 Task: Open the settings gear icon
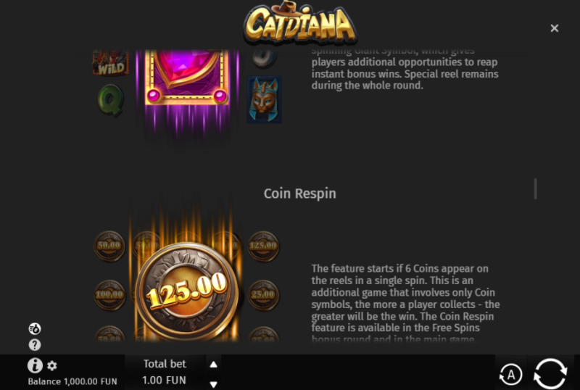(x=52, y=365)
